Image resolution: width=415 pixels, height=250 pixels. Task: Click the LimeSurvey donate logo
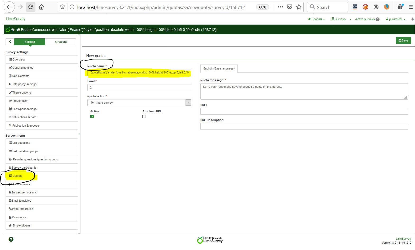tap(210, 240)
